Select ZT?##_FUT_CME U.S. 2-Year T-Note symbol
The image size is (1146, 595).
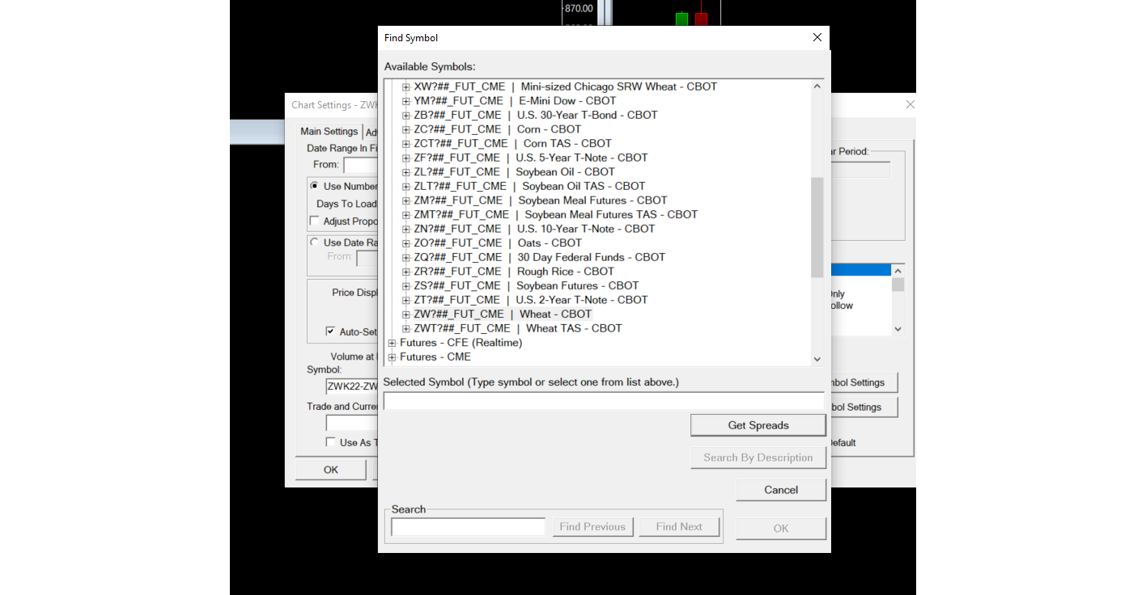530,300
